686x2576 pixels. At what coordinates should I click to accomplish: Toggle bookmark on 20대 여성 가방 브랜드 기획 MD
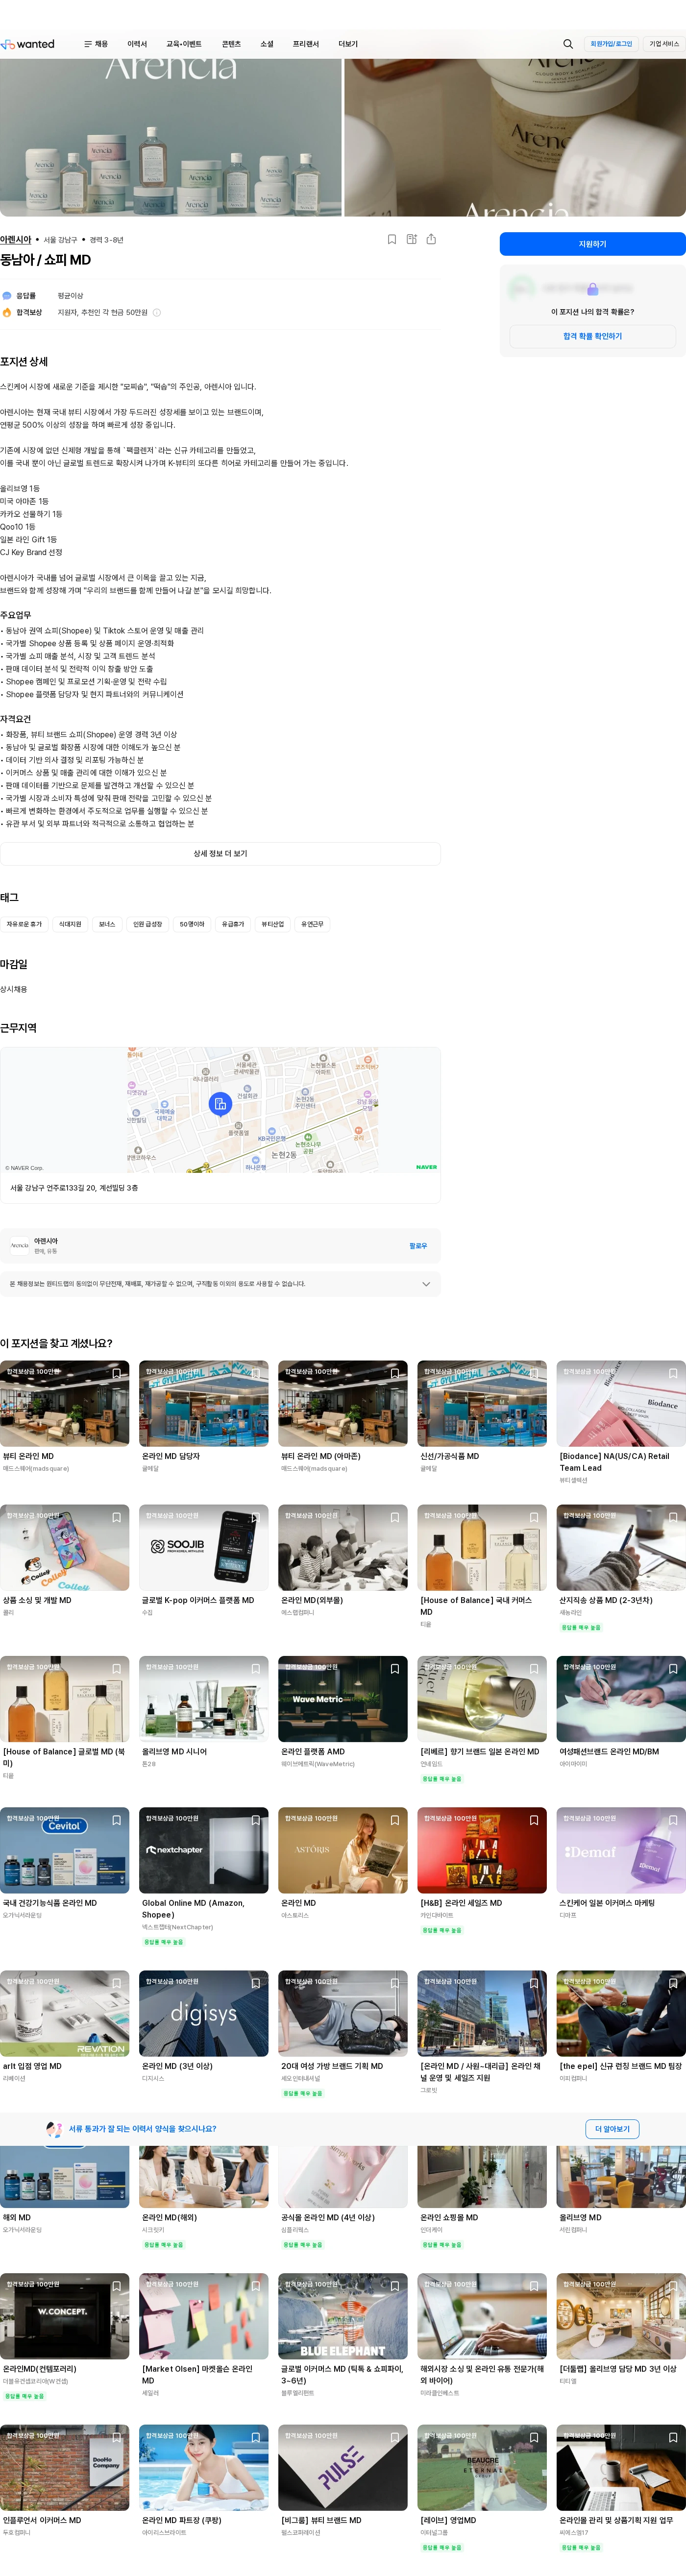click(x=395, y=1983)
